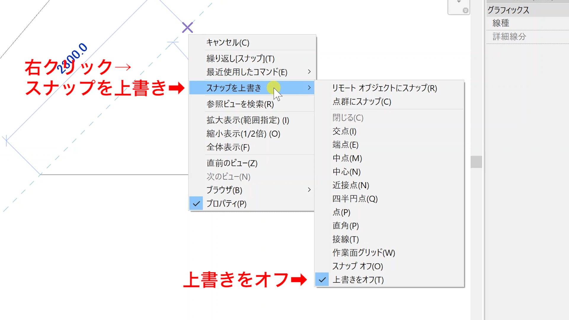Select 端点(E) snap option
The height and width of the screenshot is (320, 569).
345,145
